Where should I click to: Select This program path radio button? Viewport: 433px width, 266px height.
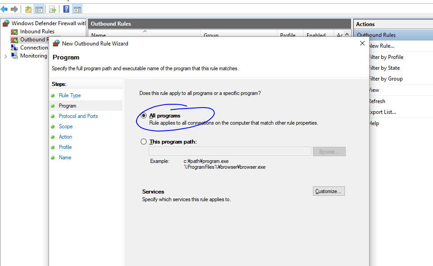coord(143,142)
